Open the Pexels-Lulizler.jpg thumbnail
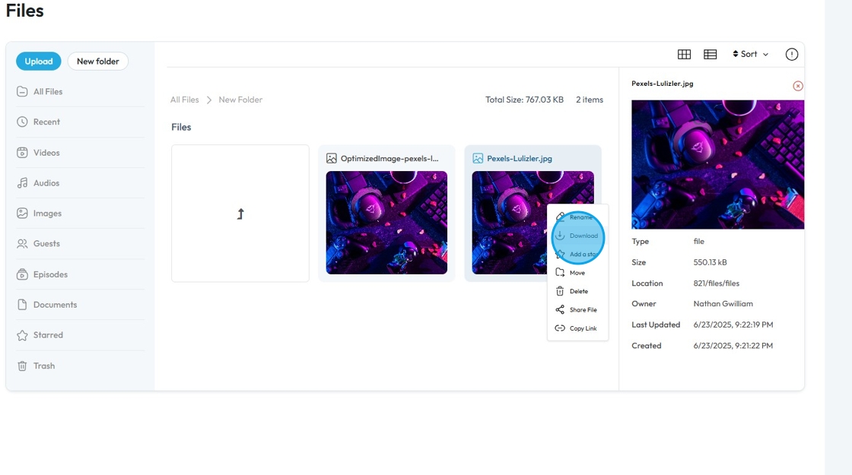Screen dimensions: 852x475 (x=509, y=223)
